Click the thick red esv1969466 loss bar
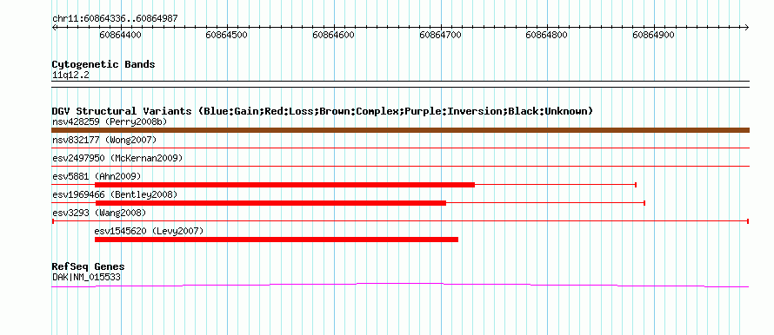This screenshot has height=335, width=774. tap(270, 203)
